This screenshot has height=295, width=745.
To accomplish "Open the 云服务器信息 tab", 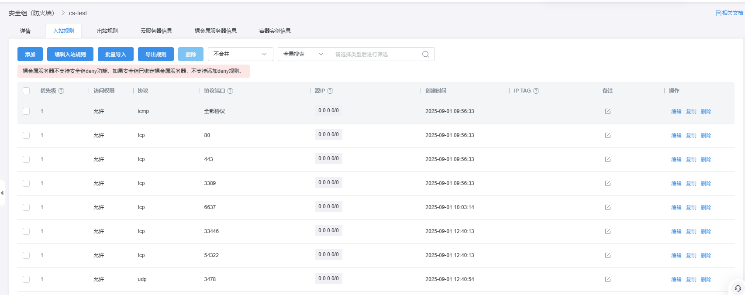I will point(156,31).
